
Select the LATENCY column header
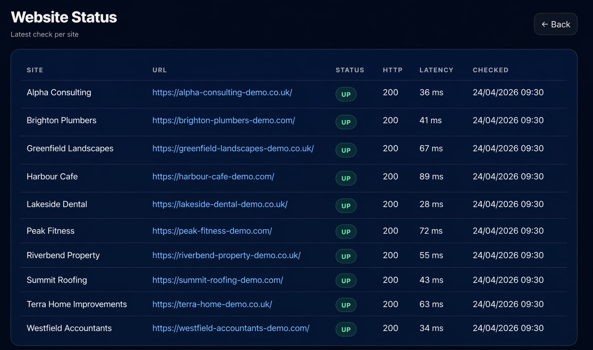pyautogui.click(x=436, y=70)
